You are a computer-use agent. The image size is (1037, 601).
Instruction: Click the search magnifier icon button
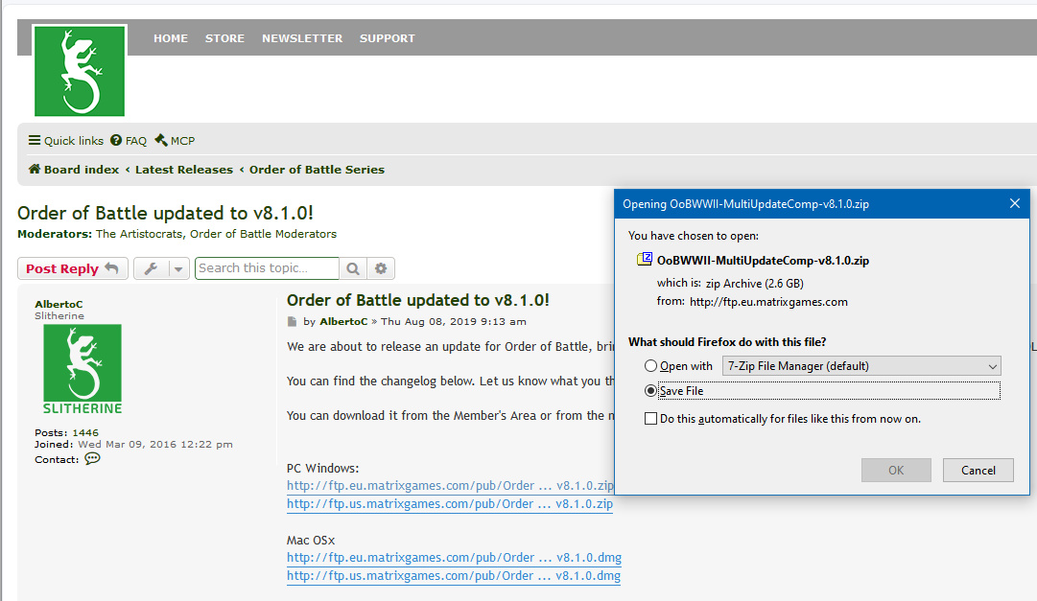click(353, 268)
